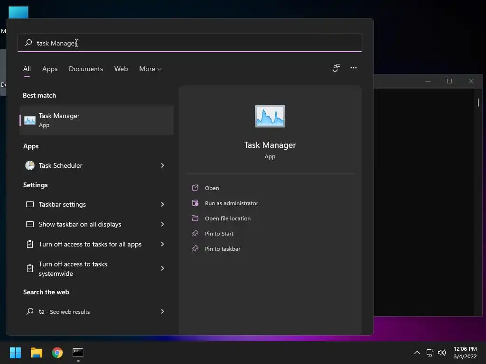486x364 pixels.
Task: Click the network icon in system tray
Action: point(430,353)
